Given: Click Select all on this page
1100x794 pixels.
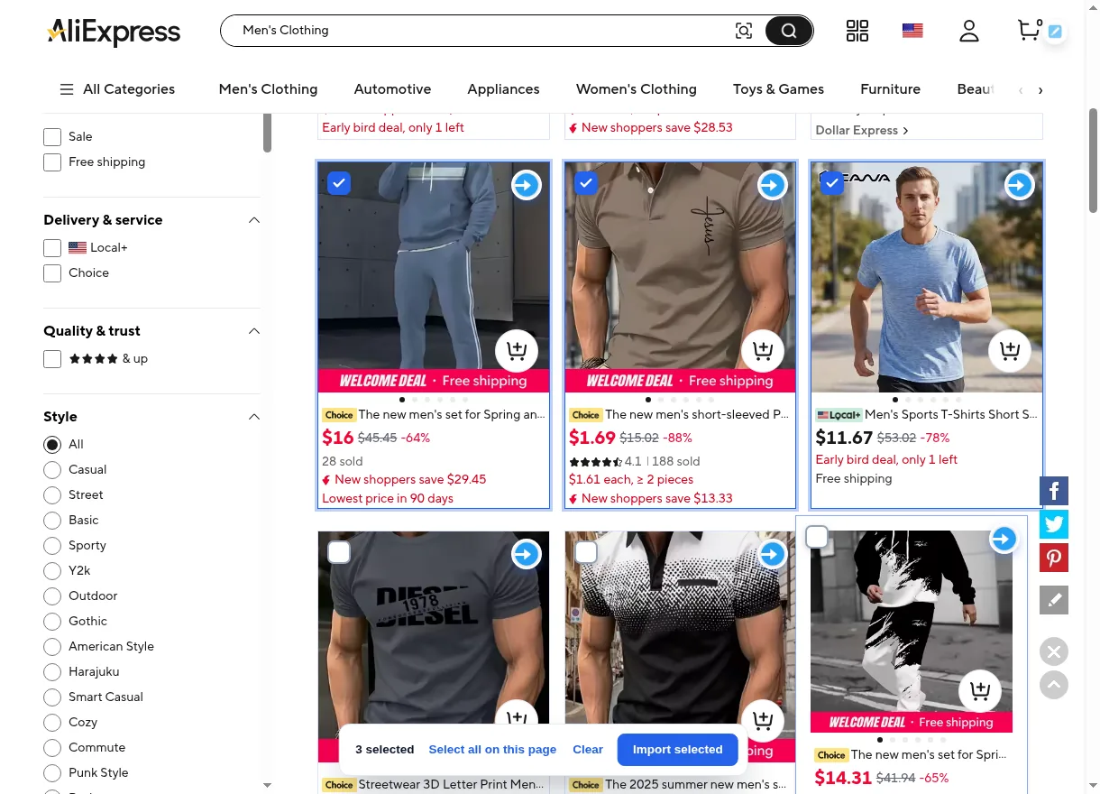Looking at the screenshot, I should (x=492, y=750).
